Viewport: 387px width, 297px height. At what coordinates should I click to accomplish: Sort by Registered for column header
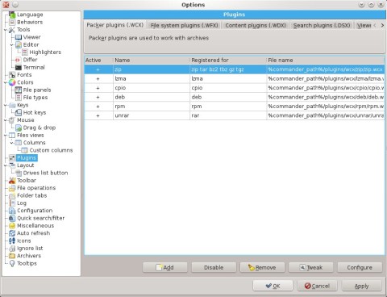(228, 60)
